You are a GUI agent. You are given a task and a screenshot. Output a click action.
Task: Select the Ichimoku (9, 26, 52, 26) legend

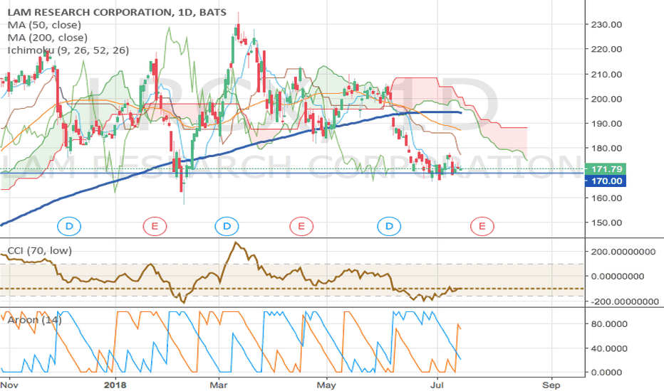coord(68,50)
